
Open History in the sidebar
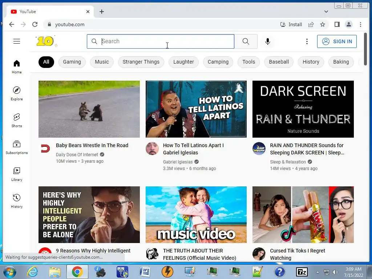17,201
